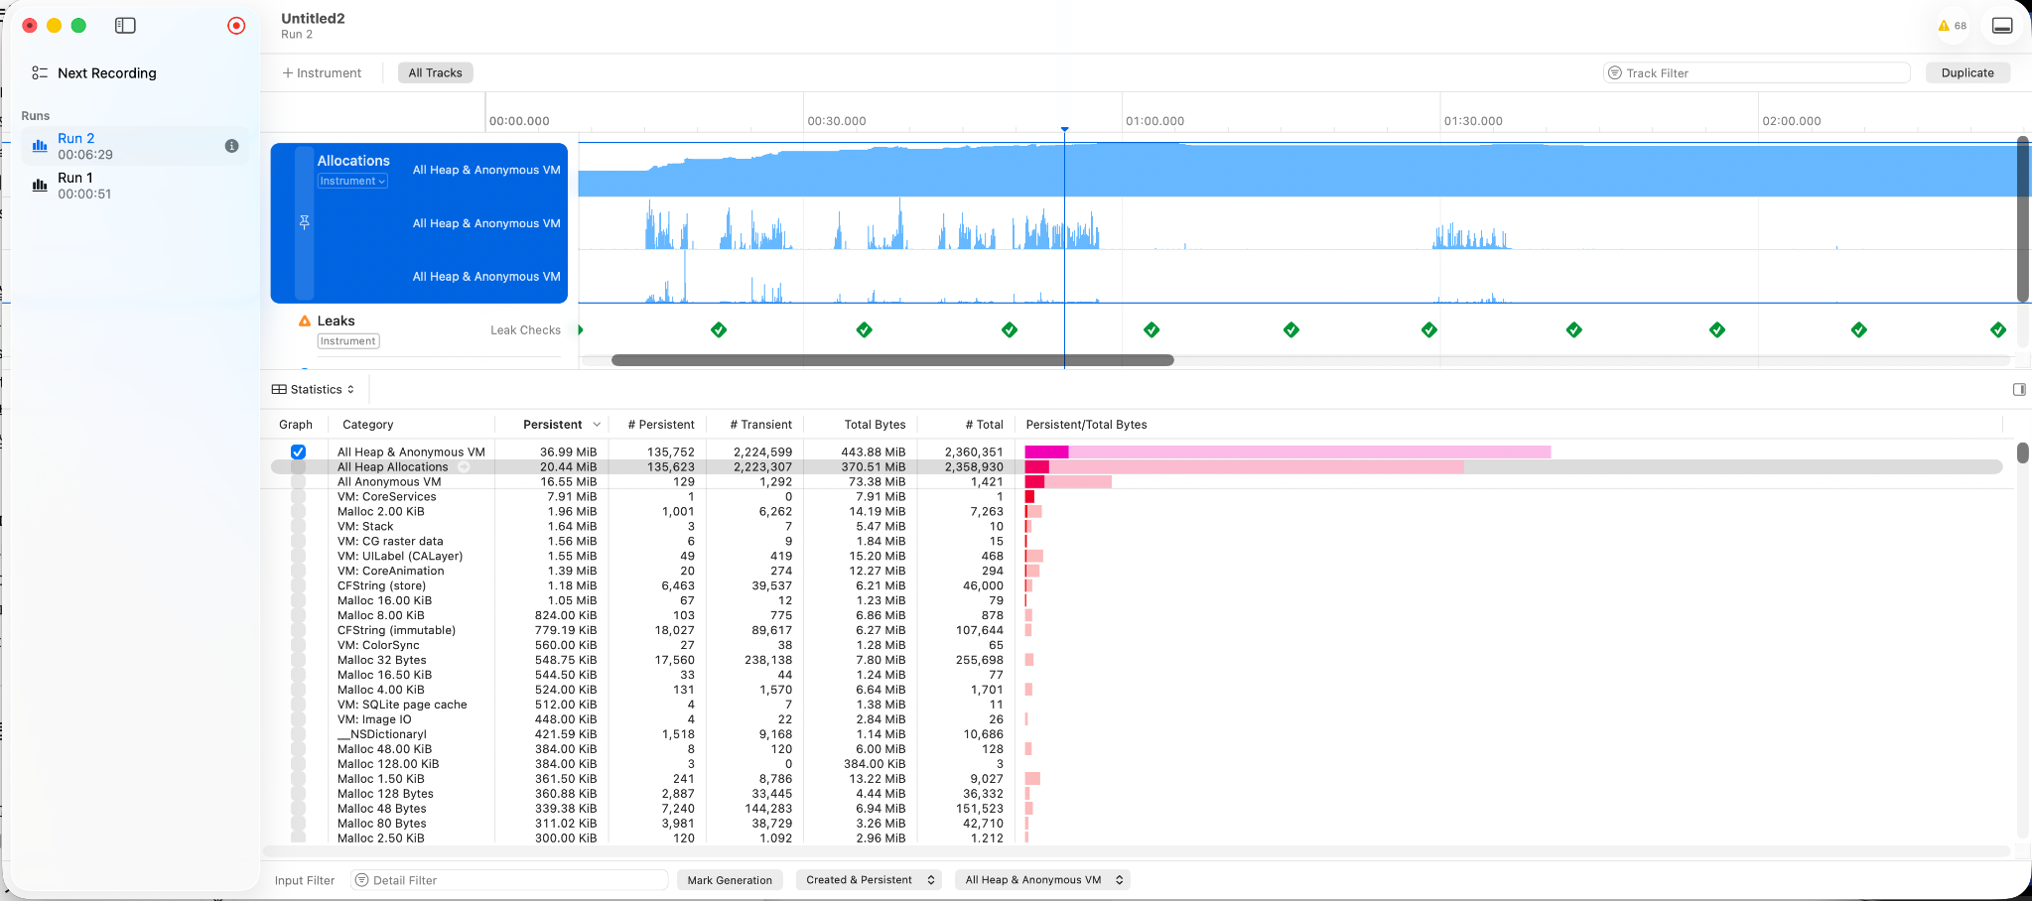Open the Statistics detail view selector
Screen dimensions: 2032x901
[314, 390]
